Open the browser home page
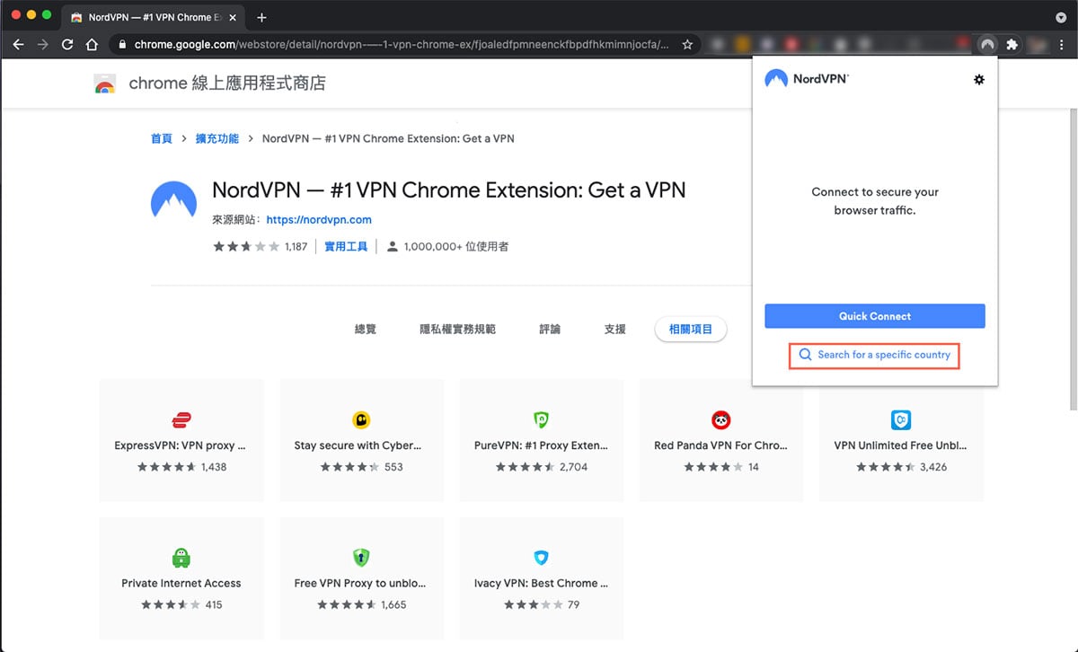The width and height of the screenshot is (1078, 652). point(92,44)
